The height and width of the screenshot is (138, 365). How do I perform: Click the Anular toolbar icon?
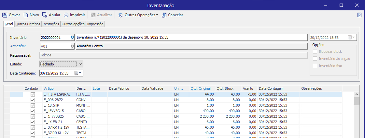45,15
